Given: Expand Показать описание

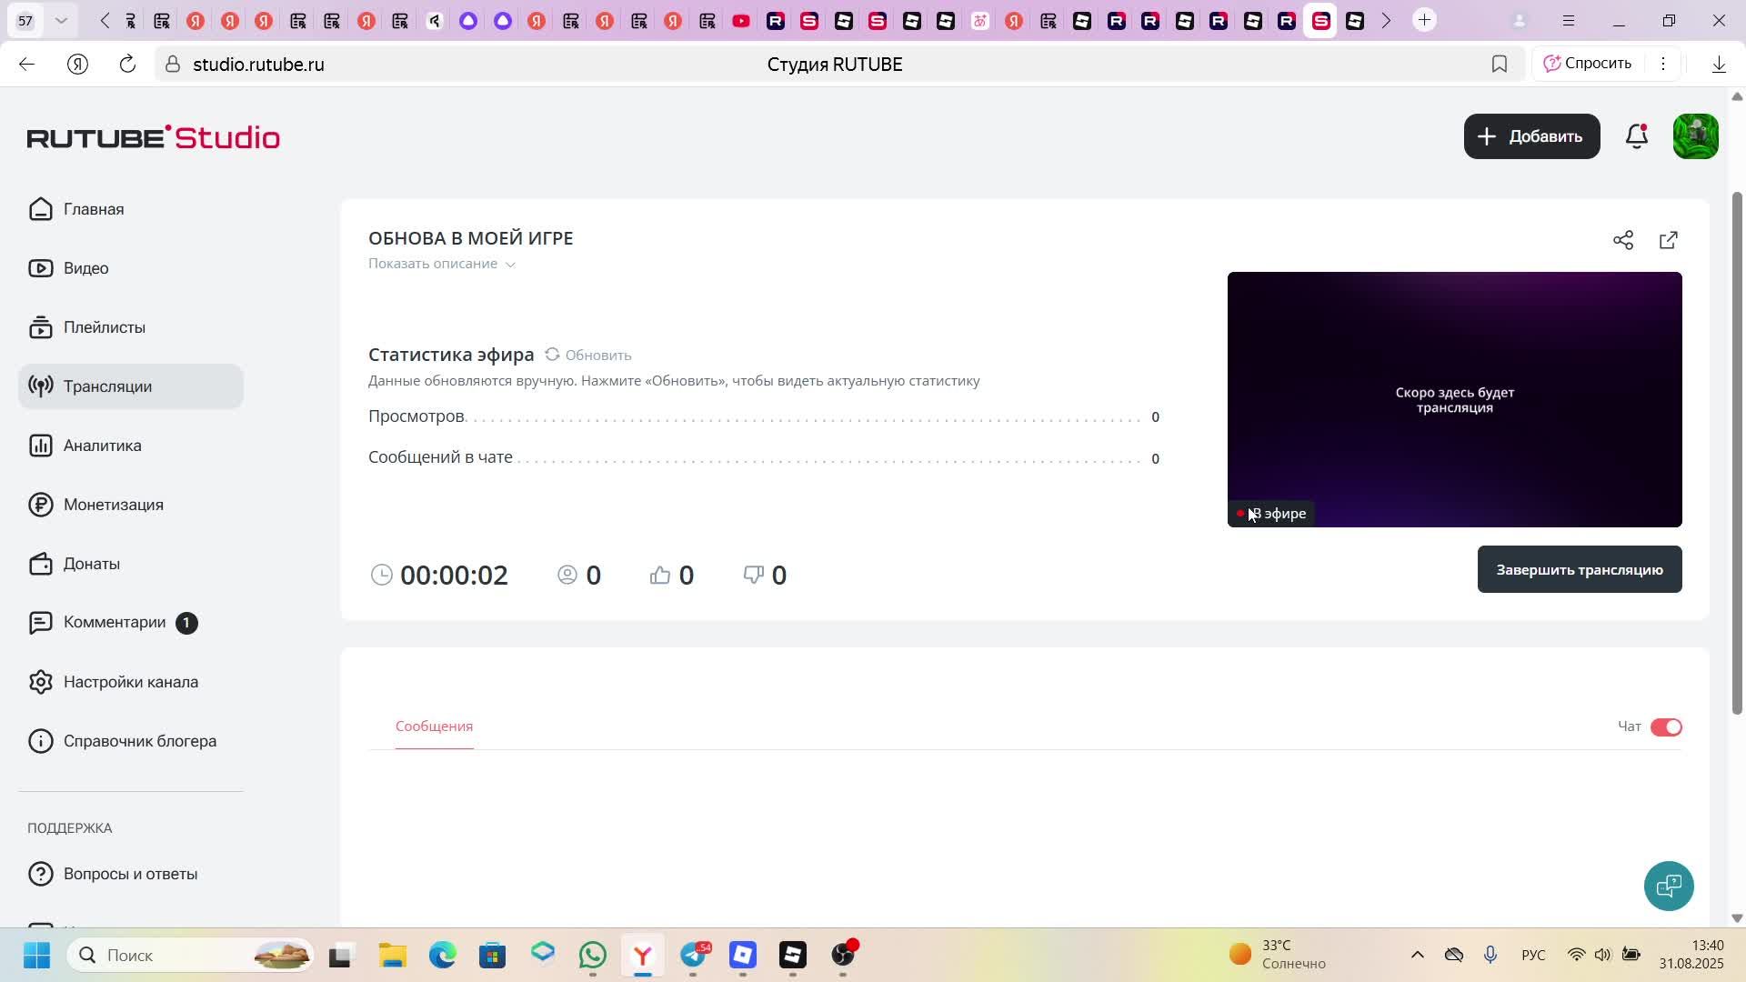Looking at the screenshot, I should 442,264.
